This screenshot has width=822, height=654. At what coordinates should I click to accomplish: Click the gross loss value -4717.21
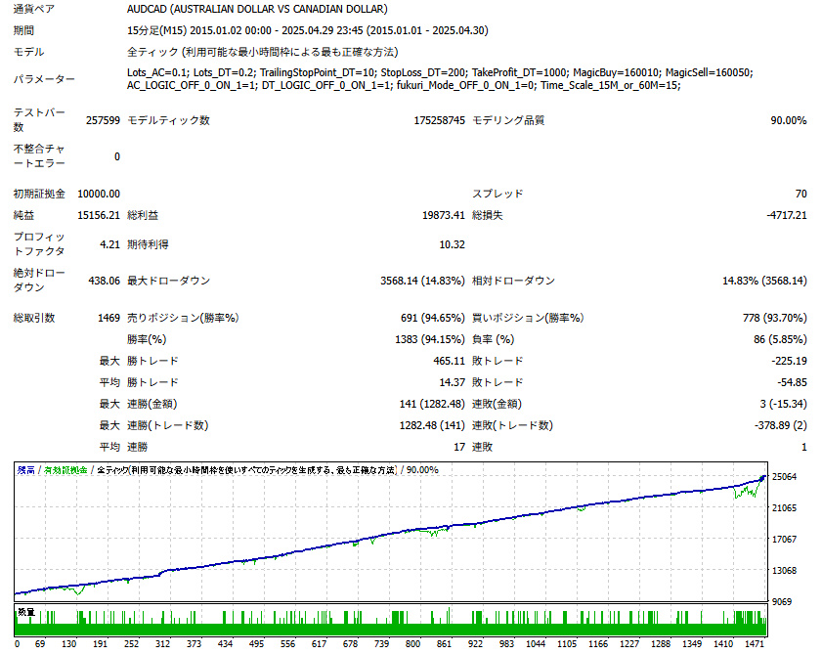pos(787,215)
